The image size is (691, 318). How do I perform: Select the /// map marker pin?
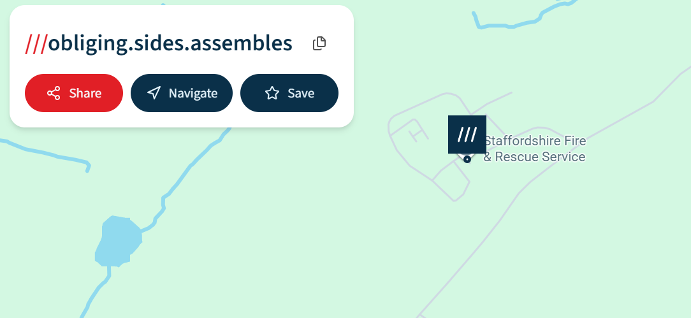[x=467, y=134]
